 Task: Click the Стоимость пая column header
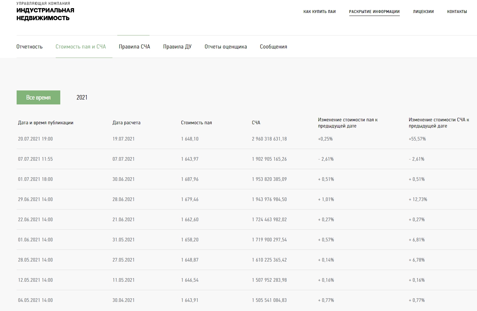pyautogui.click(x=196, y=123)
